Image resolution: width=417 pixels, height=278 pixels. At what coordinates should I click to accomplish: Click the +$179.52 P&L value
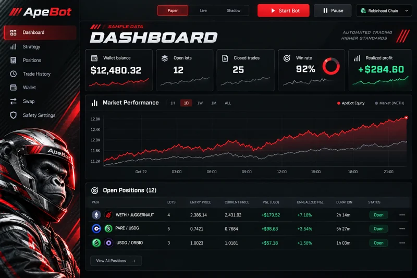click(x=271, y=215)
